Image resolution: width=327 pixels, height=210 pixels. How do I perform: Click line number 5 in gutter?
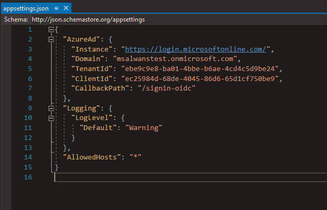coord(30,69)
